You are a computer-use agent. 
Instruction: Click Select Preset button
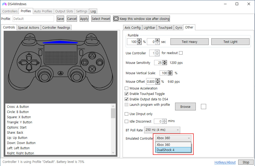tap(101, 19)
